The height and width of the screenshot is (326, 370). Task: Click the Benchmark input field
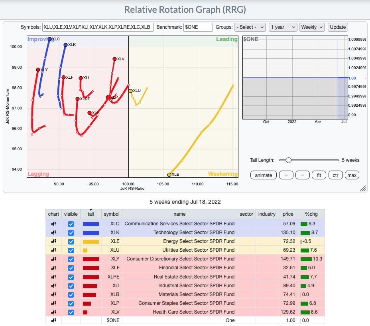[198, 27]
